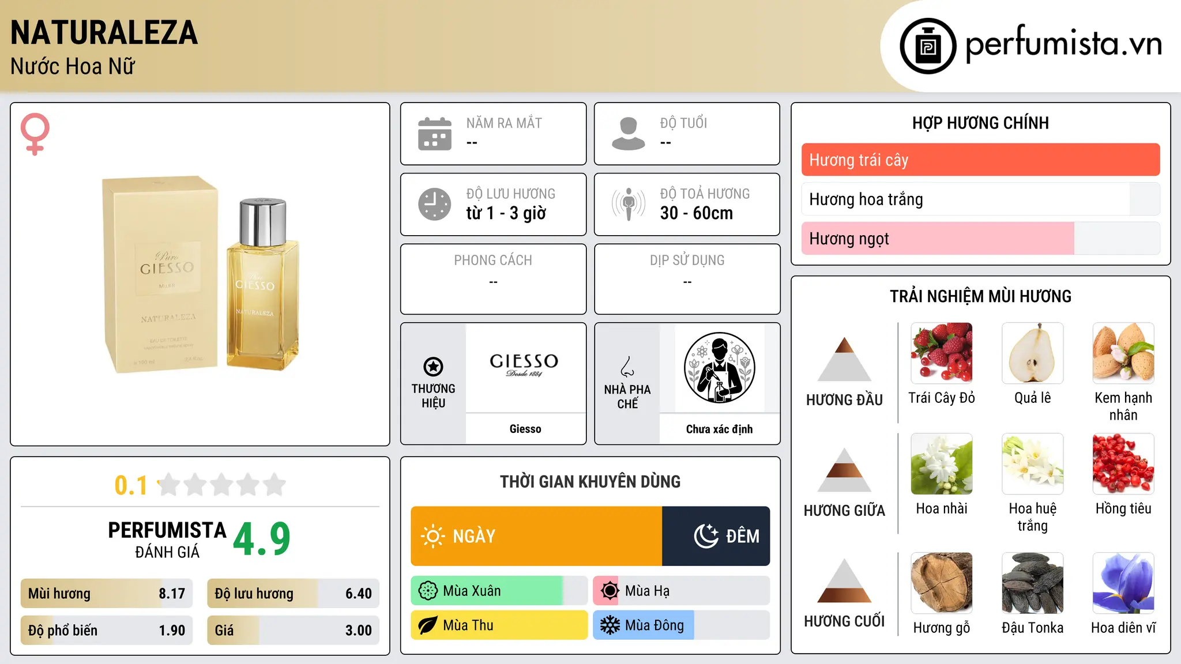Click the calendar icon beside Năm ra mắt
Image resolution: width=1181 pixels, height=664 pixels.
click(435, 134)
